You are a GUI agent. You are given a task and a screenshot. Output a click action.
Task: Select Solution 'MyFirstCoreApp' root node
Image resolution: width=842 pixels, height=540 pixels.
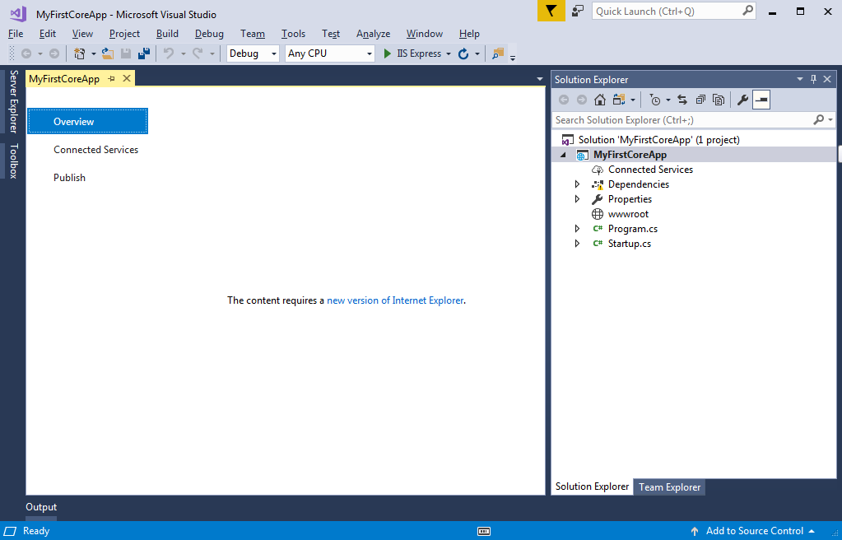[658, 140]
